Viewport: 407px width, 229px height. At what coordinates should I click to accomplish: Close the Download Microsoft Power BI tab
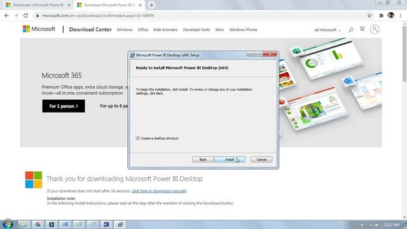point(140,5)
